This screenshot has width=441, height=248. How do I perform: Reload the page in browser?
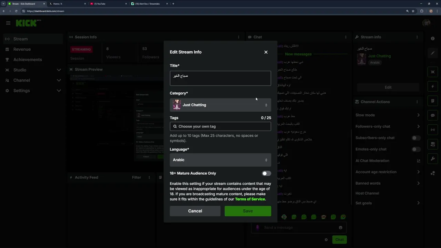click(16, 11)
